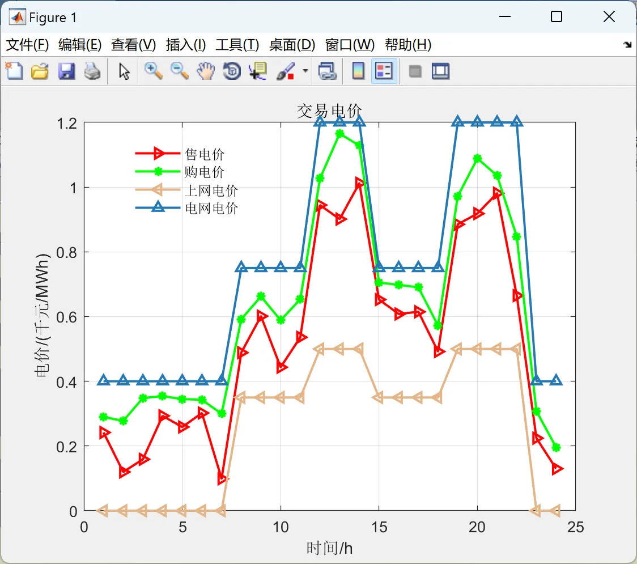The height and width of the screenshot is (564, 637).
Task: Save the figure using the floppy disk icon
Action: pos(66,71)
